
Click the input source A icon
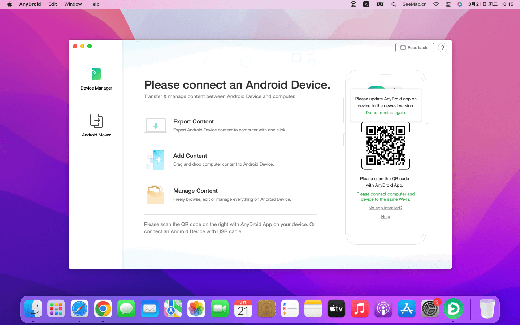point(366,4)
